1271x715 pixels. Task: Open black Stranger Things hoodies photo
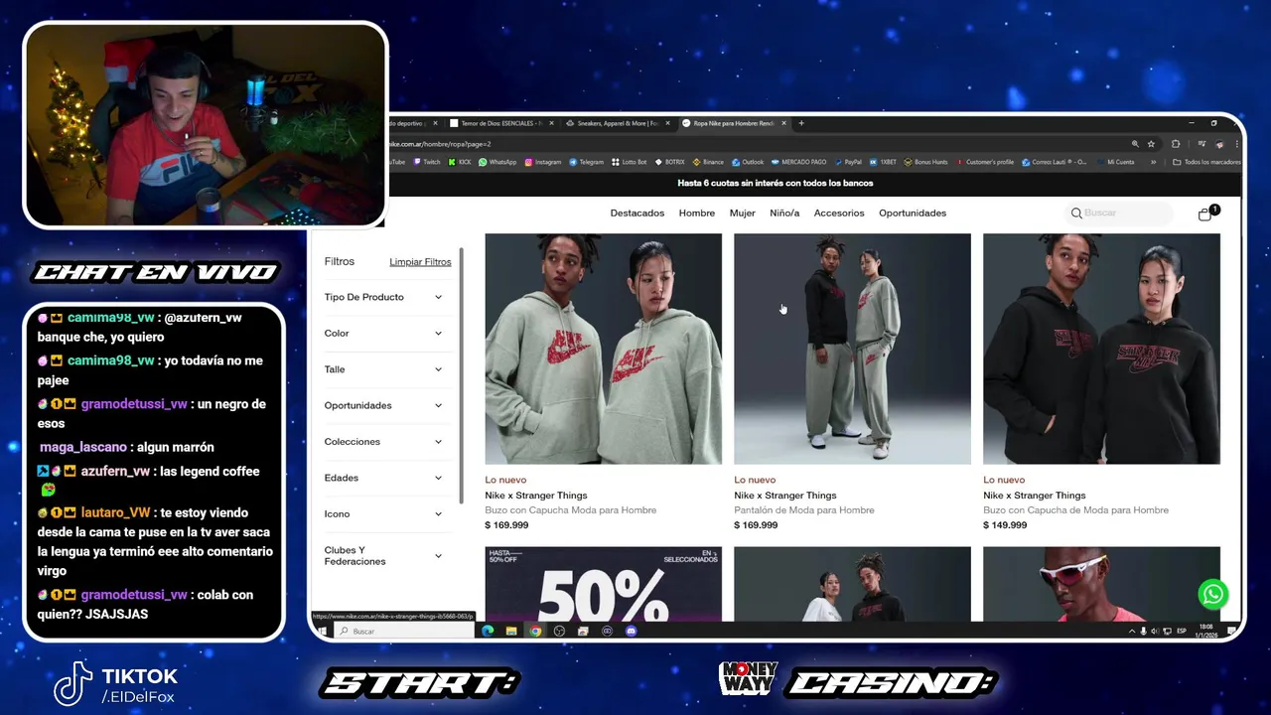[x=1101, y=349]
